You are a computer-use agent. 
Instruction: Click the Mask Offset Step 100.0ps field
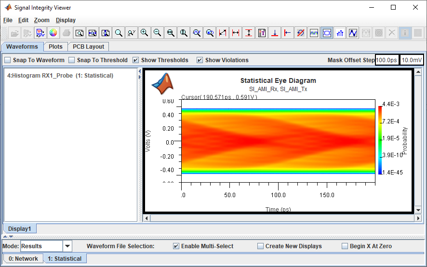pyautogui.click(x=387, y=60)
